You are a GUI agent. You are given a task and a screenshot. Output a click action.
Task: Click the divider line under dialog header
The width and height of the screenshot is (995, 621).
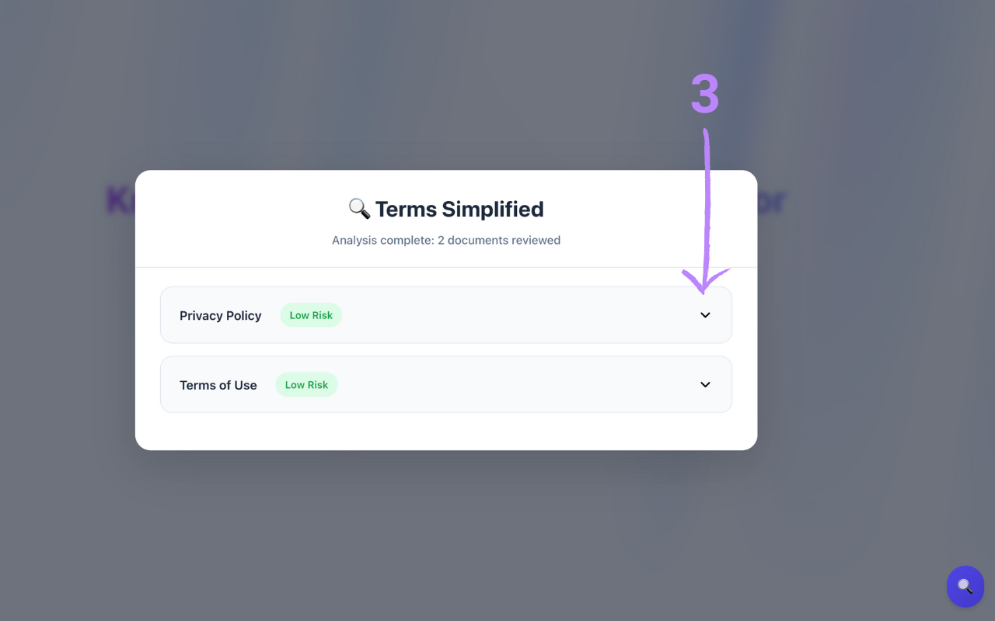(446, 267)
